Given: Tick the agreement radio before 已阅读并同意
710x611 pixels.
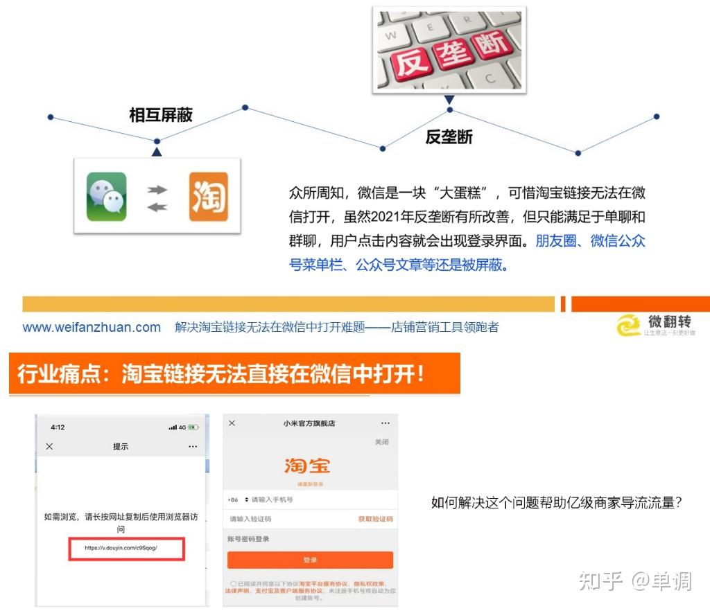Looking at the screenshot, I should click(233, 583).
